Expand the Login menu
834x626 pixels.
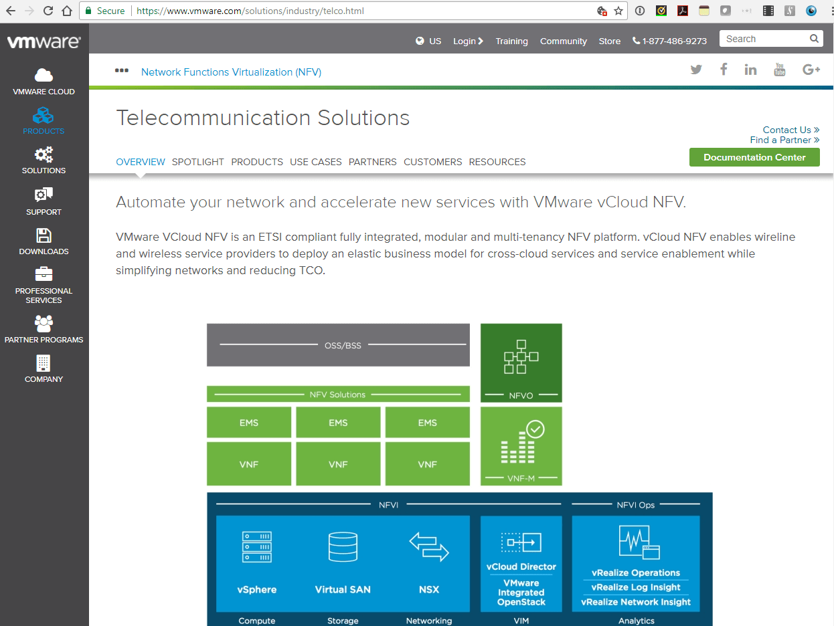tap(468, 41)
